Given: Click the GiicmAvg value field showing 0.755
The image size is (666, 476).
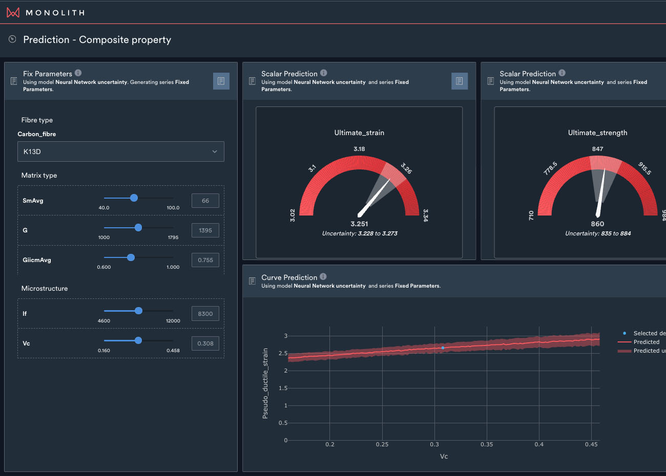Looking at the screenshot, I should pyautogui.click(x=205, y=260).
